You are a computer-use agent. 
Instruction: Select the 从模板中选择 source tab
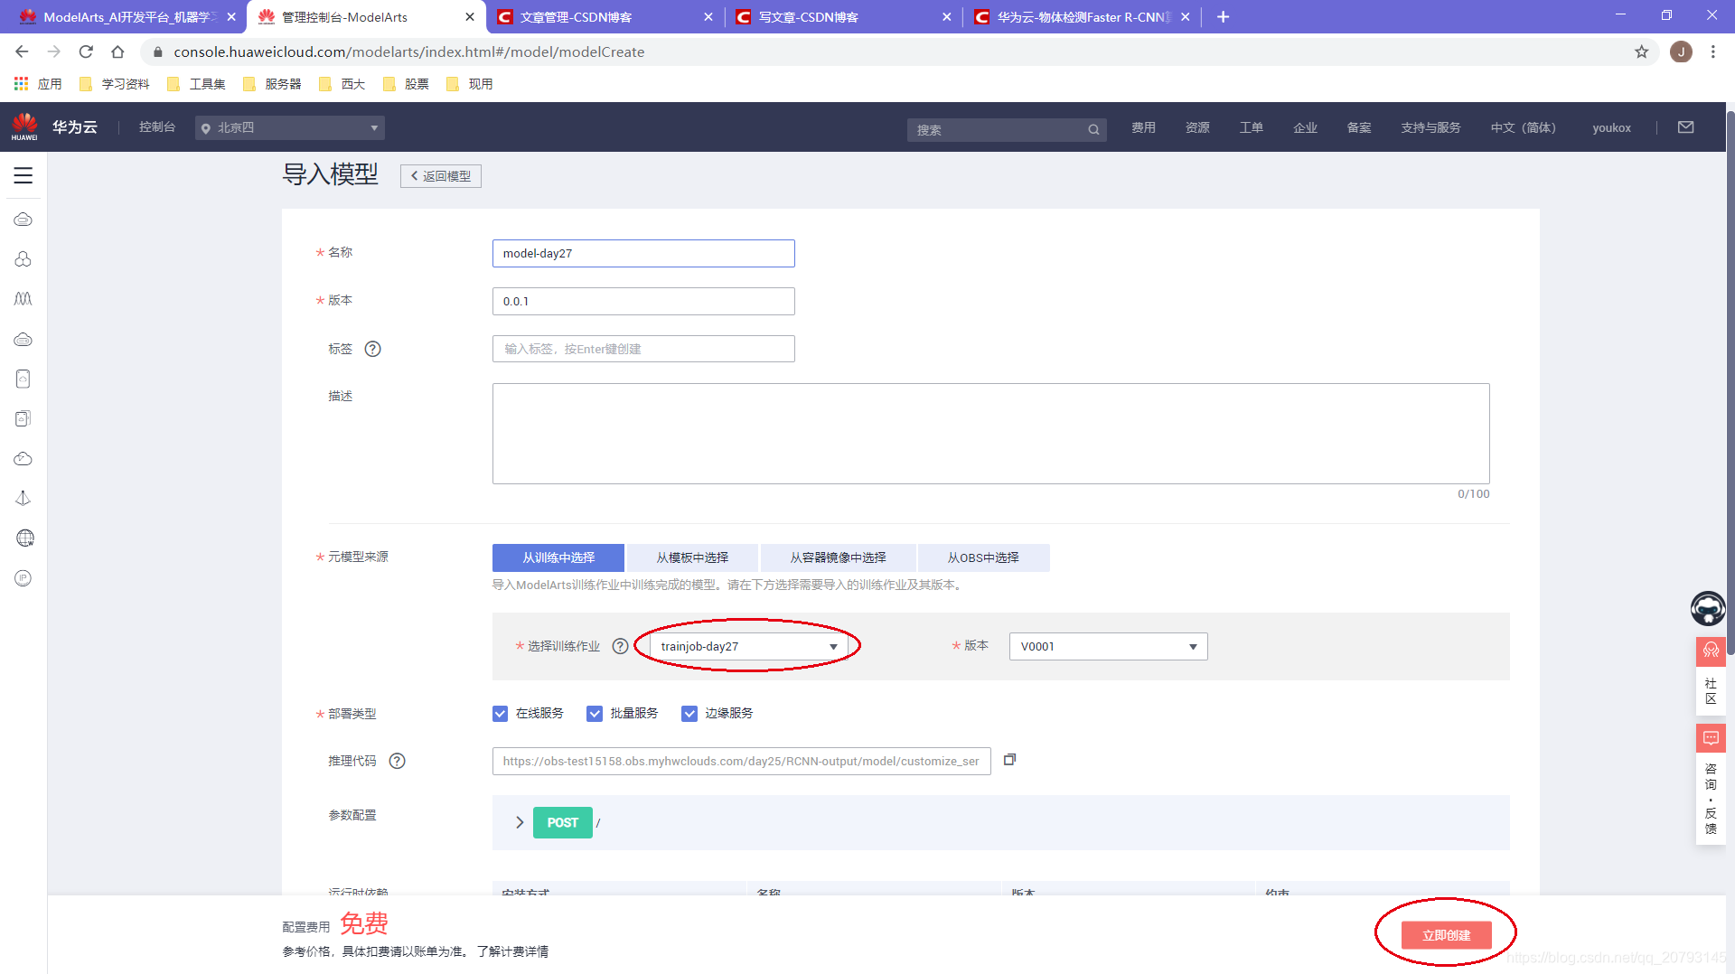[692, 557]
